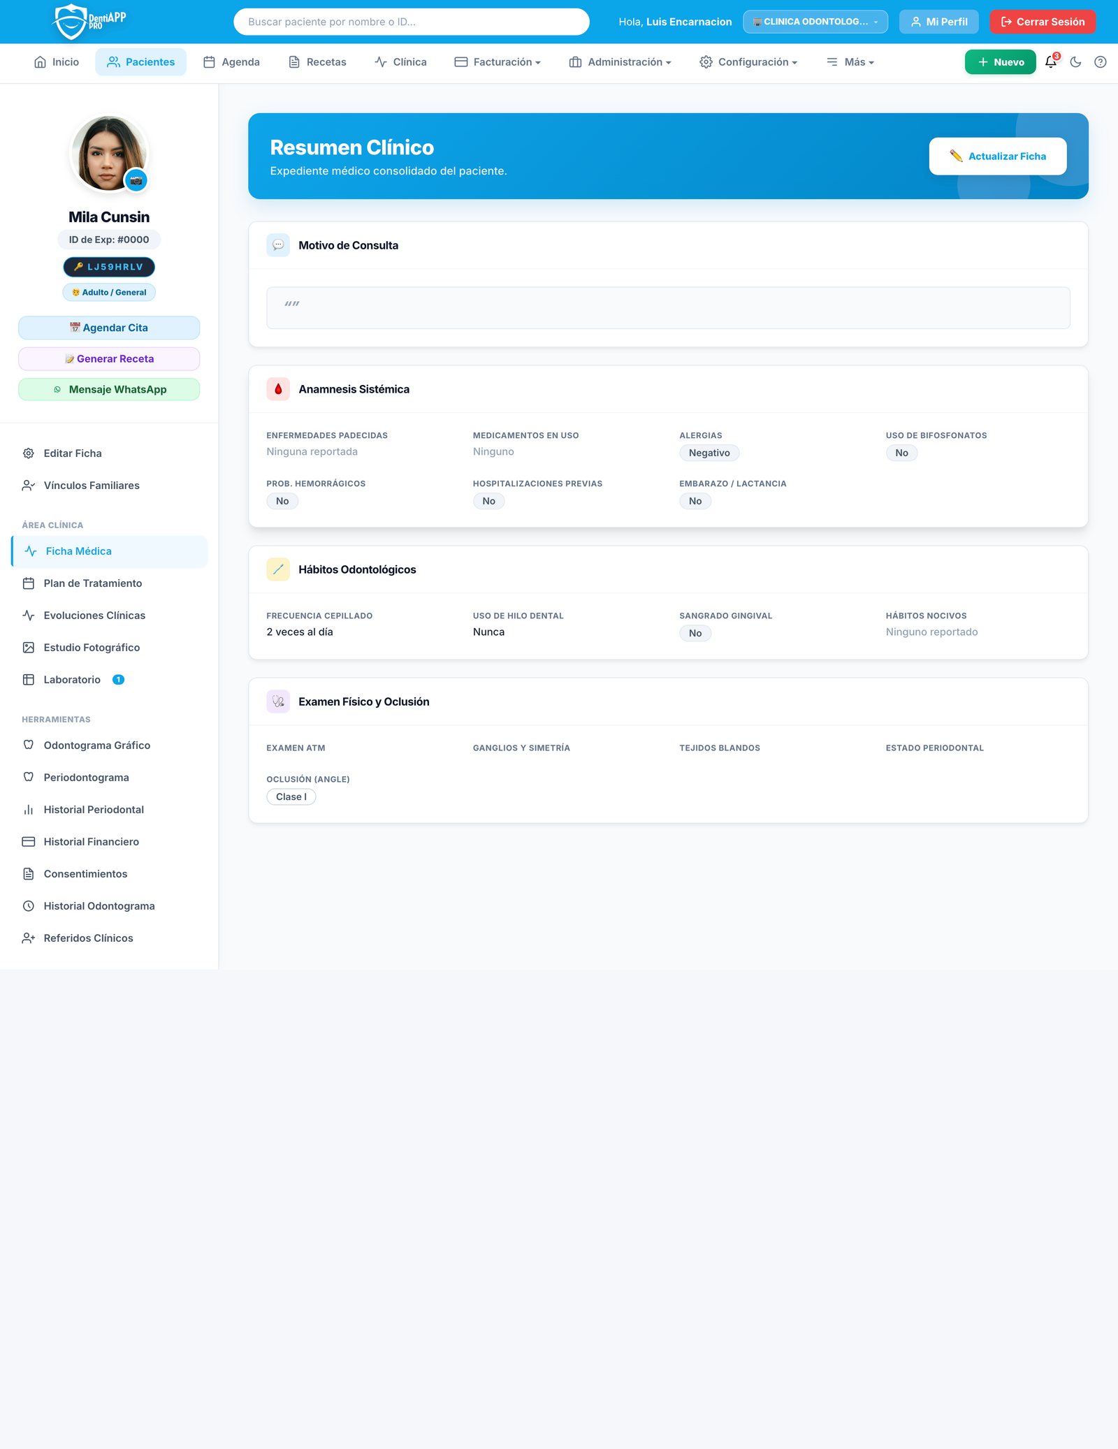Click the "Ninguna reportada" text
Image resolution: width=1118 pixels, height=1449 pixels.
[312, 451]
